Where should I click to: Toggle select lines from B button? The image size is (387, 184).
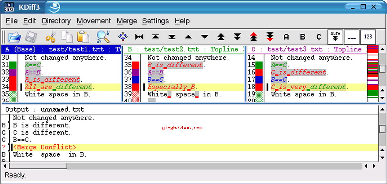303,37
